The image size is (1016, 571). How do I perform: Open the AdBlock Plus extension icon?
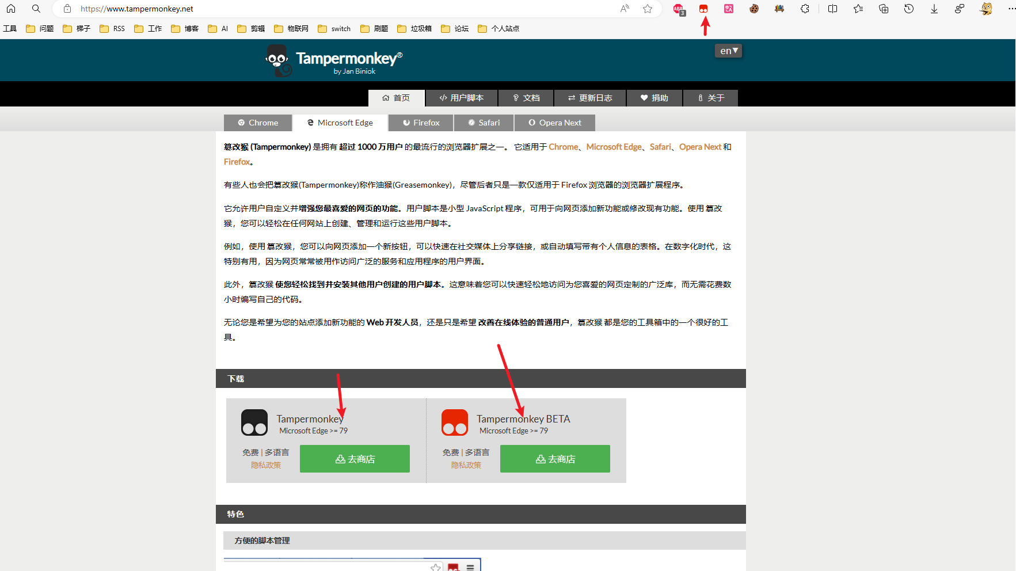click(x=679, y=9)
